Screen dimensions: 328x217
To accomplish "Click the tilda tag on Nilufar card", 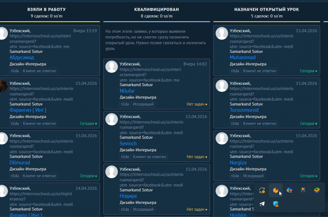I will click(125, 104).
